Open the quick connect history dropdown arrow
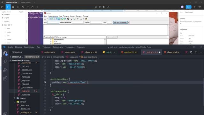This screenshot has height=115, width=204. point(129,22)
